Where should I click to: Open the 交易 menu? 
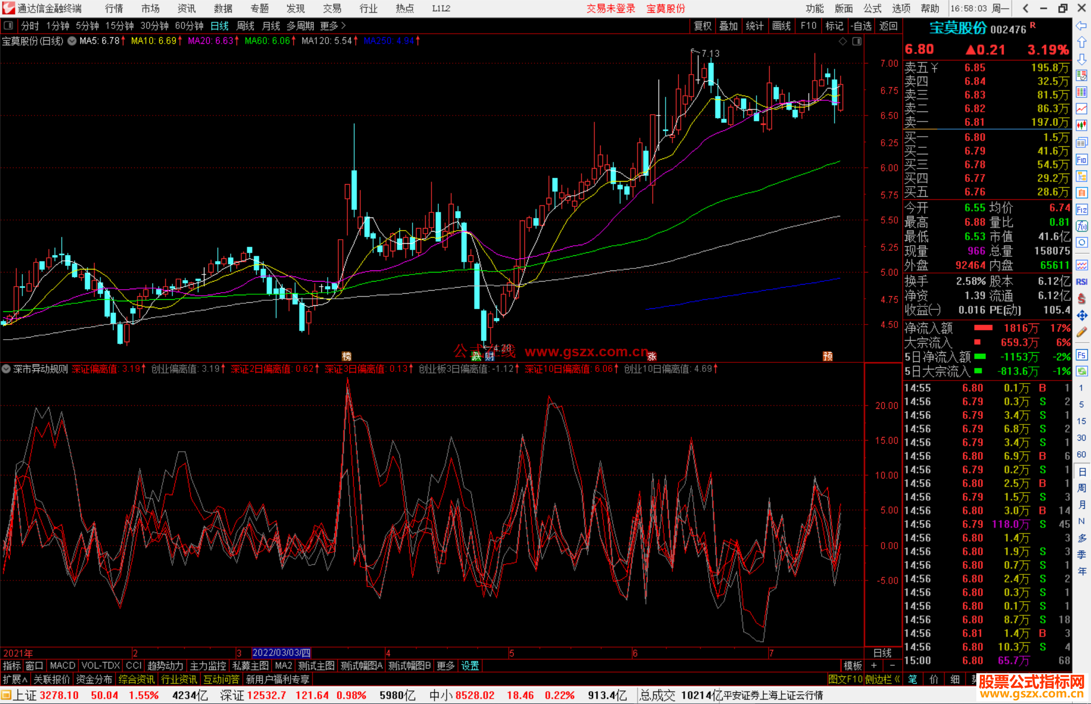[x=332, y=9]
